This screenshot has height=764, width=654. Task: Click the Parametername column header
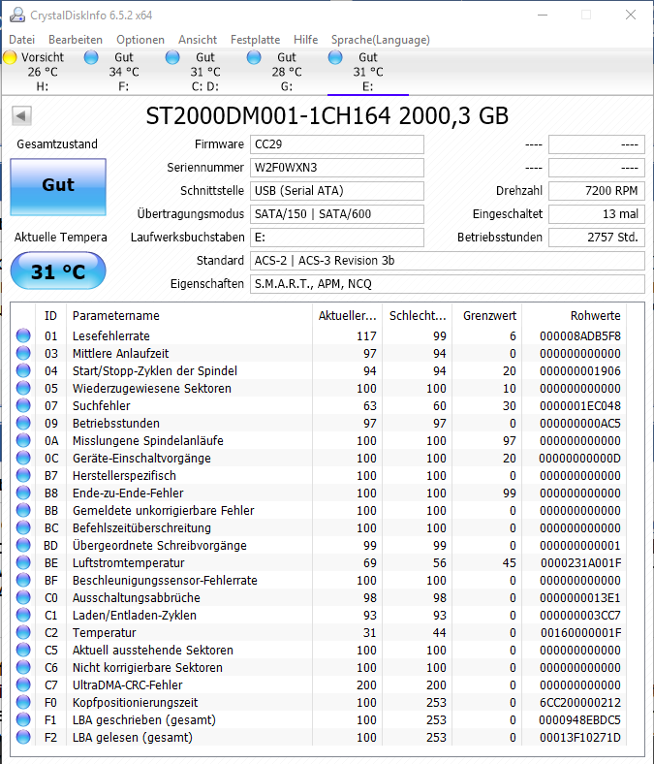click(x=190, y=316)
